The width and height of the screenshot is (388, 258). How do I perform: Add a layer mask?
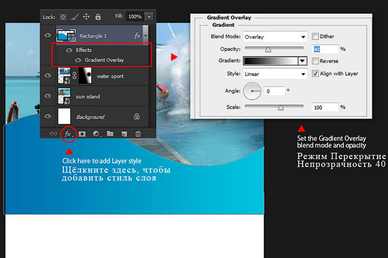(x=82, y=134)
